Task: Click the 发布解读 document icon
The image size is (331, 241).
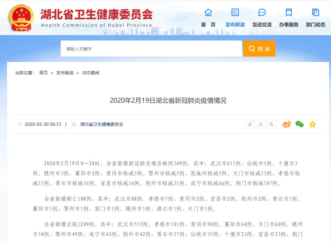Action: pyautogui.click(x=235, y=12)
